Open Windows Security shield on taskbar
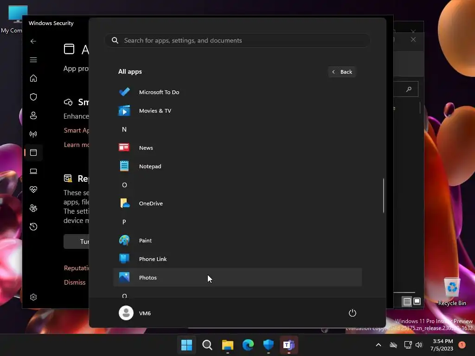 (269, 345)
